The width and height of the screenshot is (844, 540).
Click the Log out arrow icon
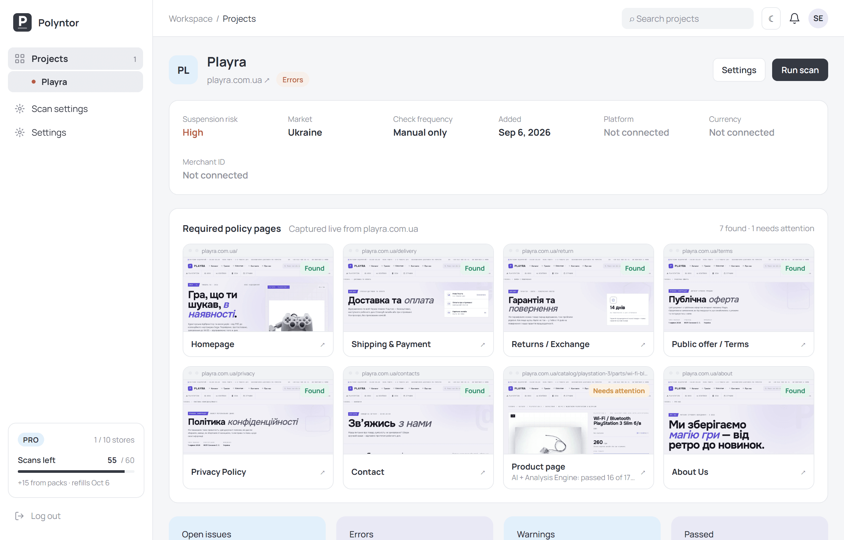19,516
